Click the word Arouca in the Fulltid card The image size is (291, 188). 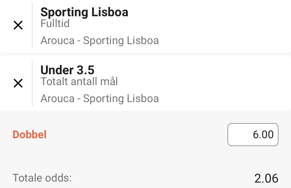tap(57, 40)
